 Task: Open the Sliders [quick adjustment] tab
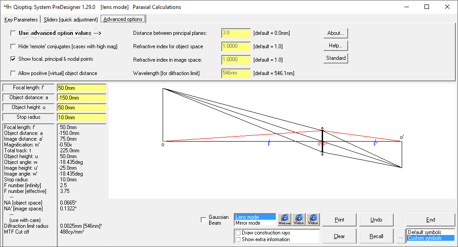coord(71,20)
